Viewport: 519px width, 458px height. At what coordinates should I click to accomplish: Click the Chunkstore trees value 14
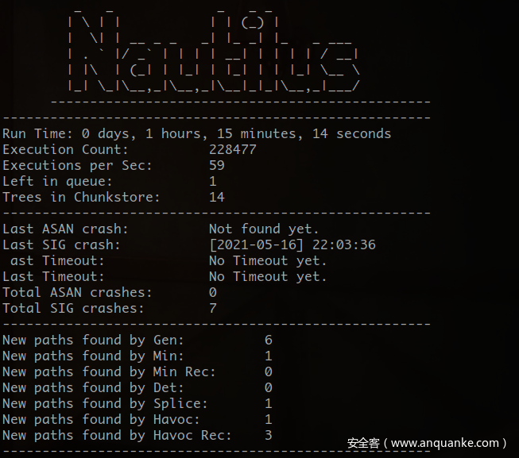(217, 198)
